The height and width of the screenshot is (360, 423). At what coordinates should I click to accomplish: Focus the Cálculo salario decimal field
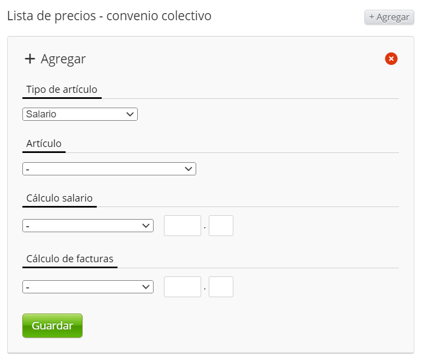(221, 226)
